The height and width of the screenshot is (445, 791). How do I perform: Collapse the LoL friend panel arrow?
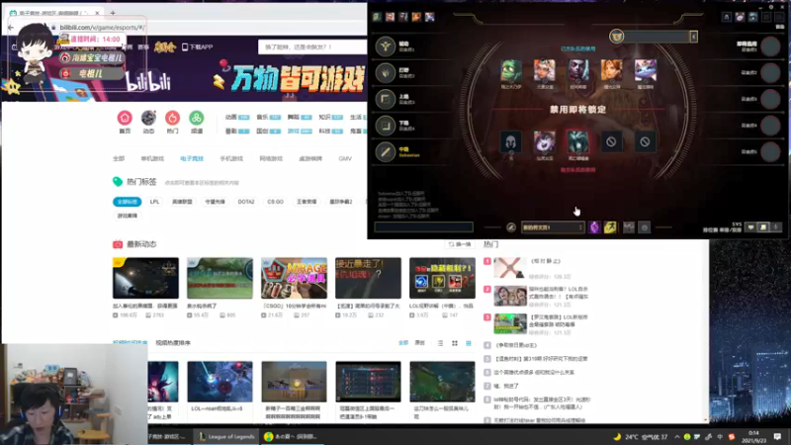[x=694, y=37]
